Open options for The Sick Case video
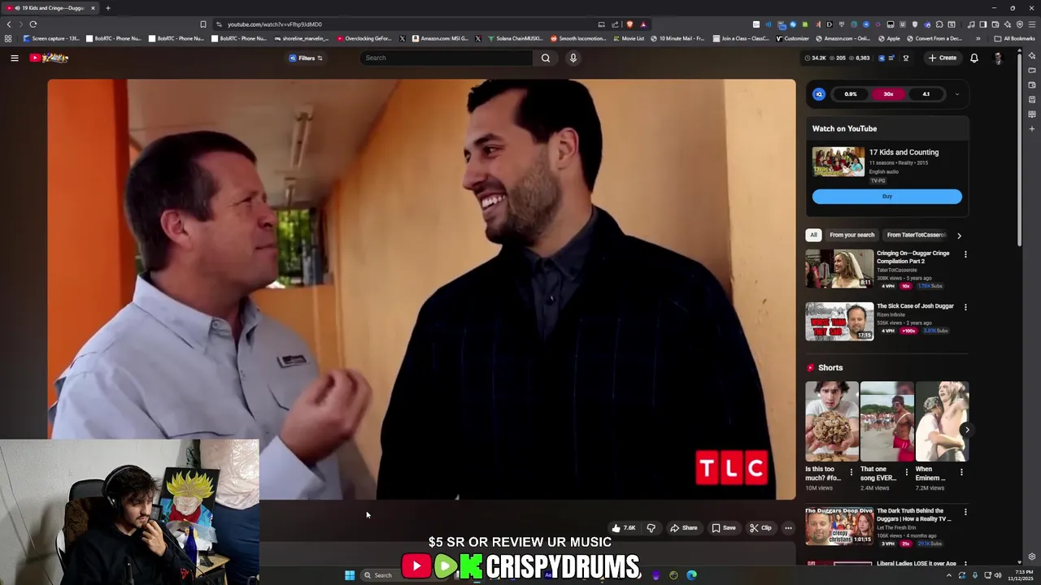Screen dimensions: 1041x585 965,307
